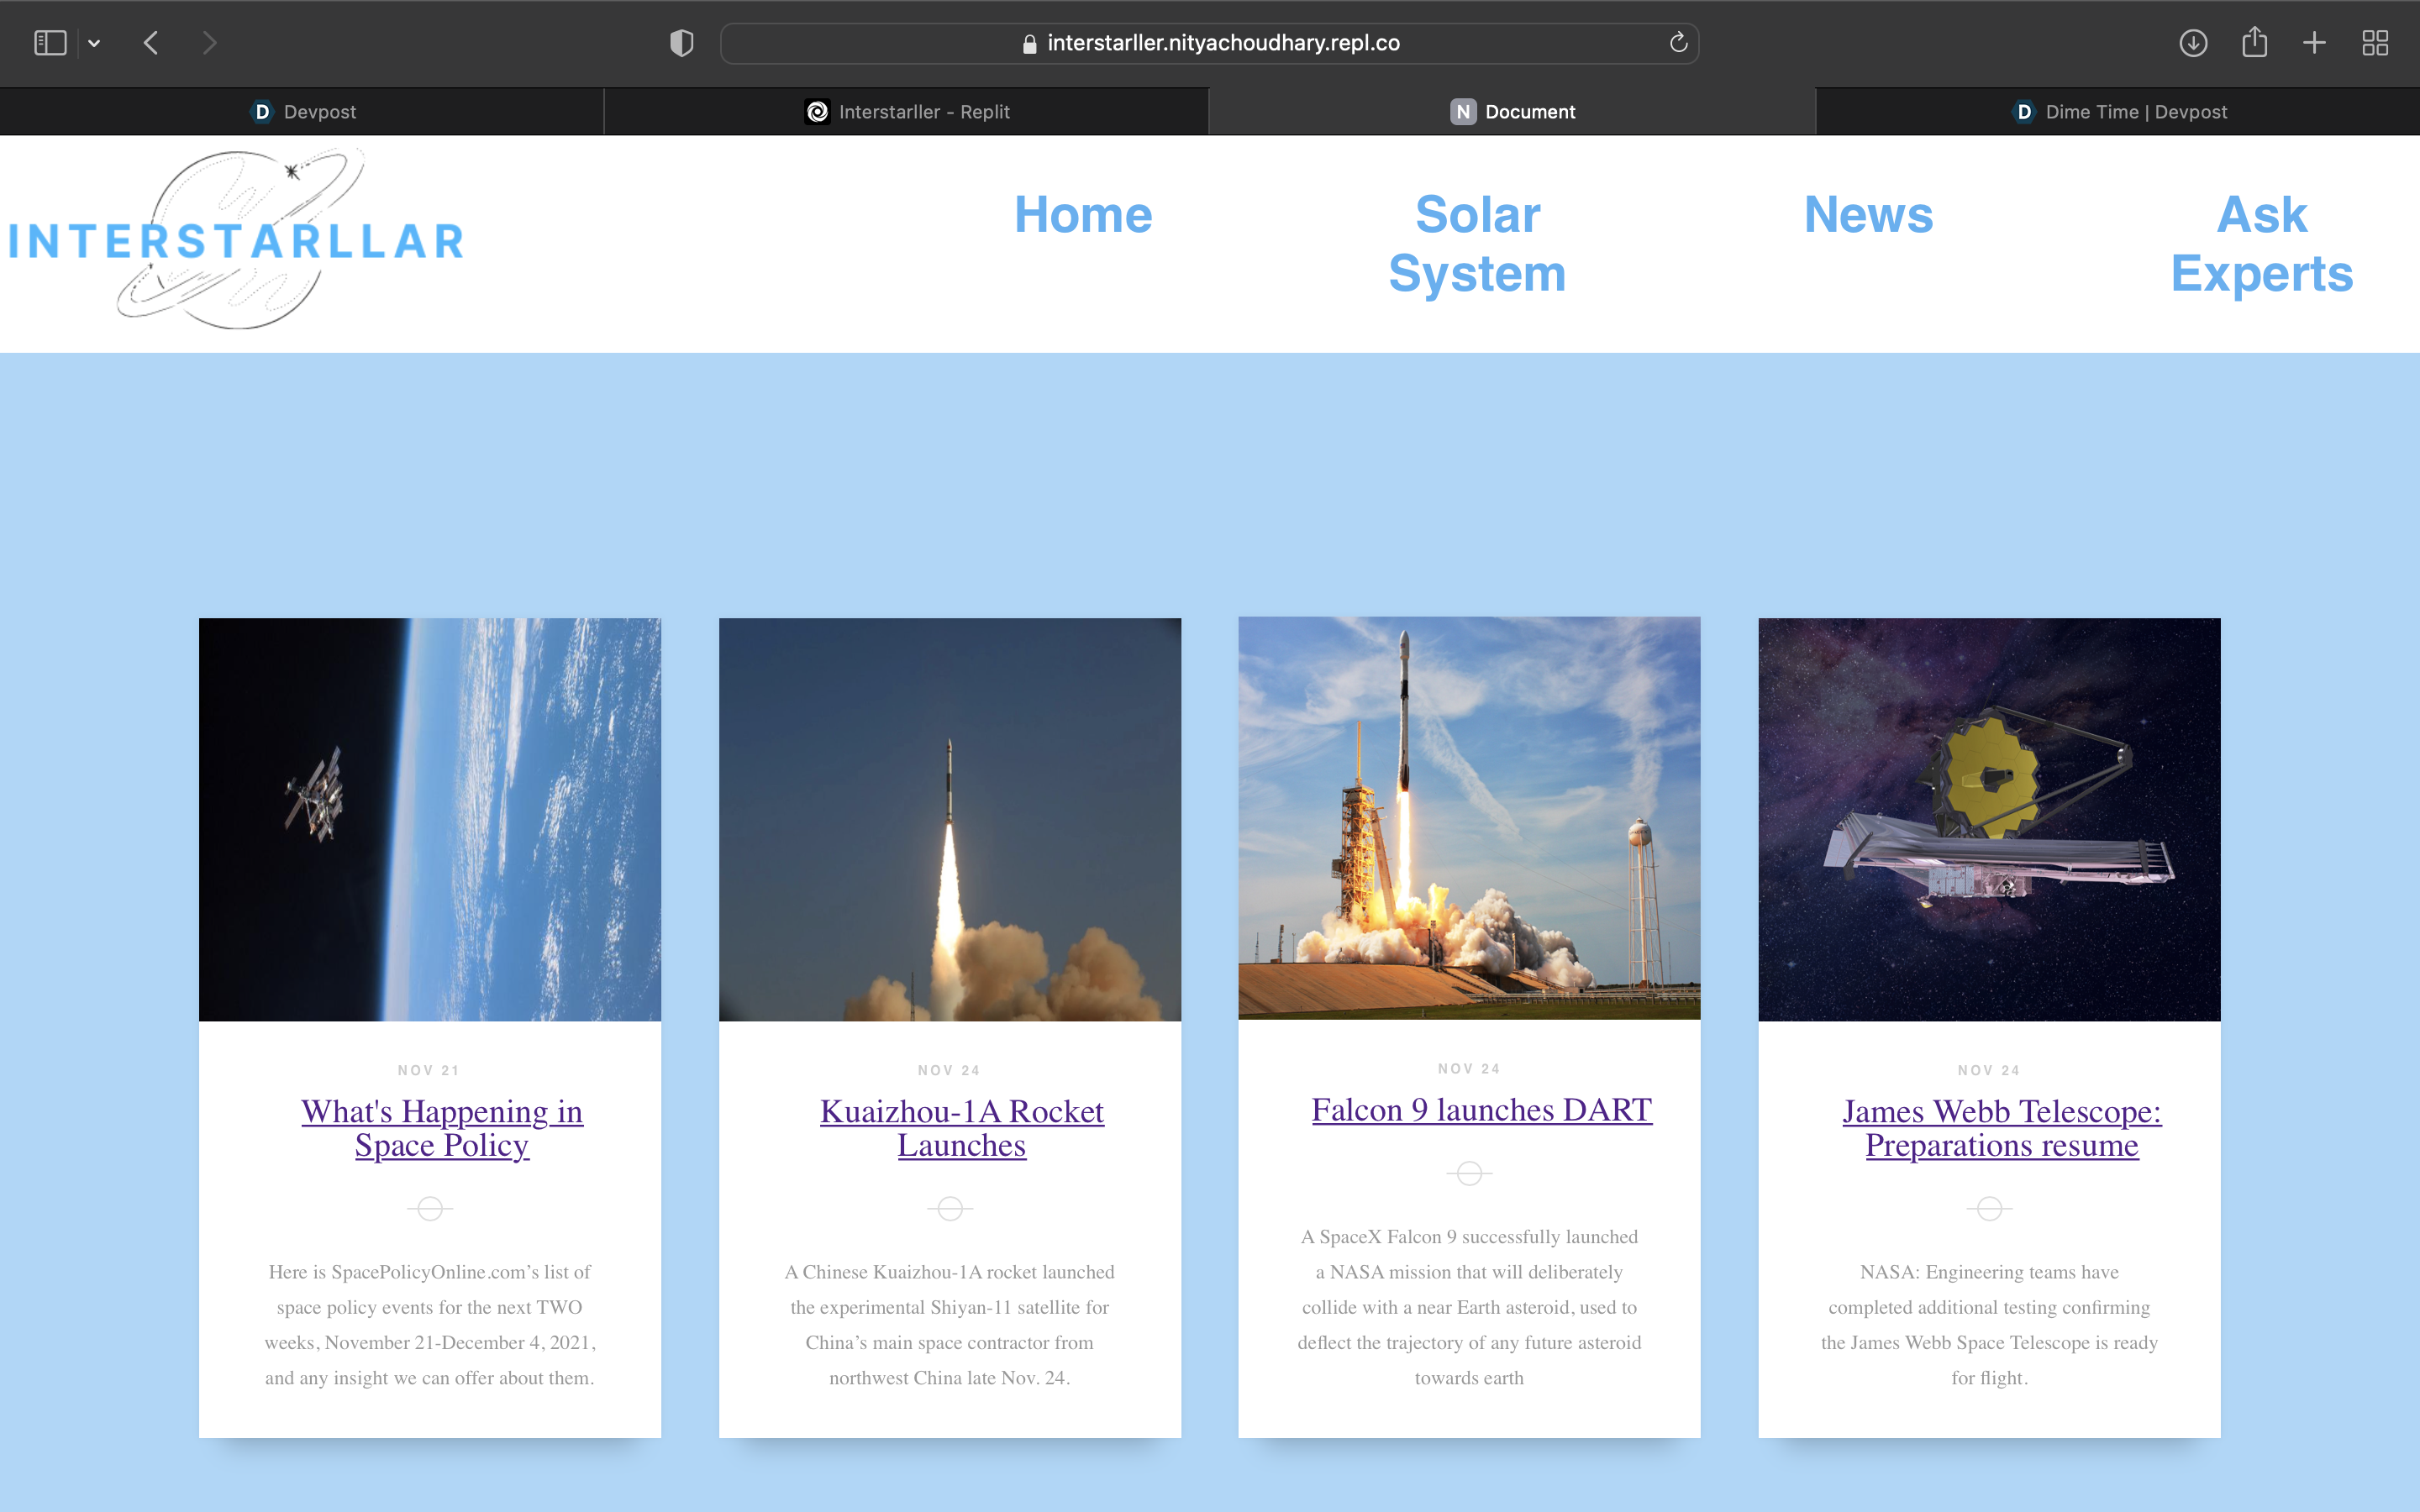Click the privacy report shield icon
This screenshot has width=2420, height=1512.
681,43
